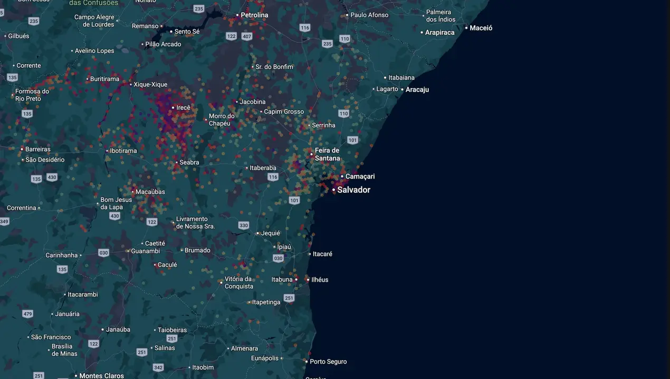Screen dimensions: 670x379
Task: Click the Ibotirama label
Action: [123, 151]
